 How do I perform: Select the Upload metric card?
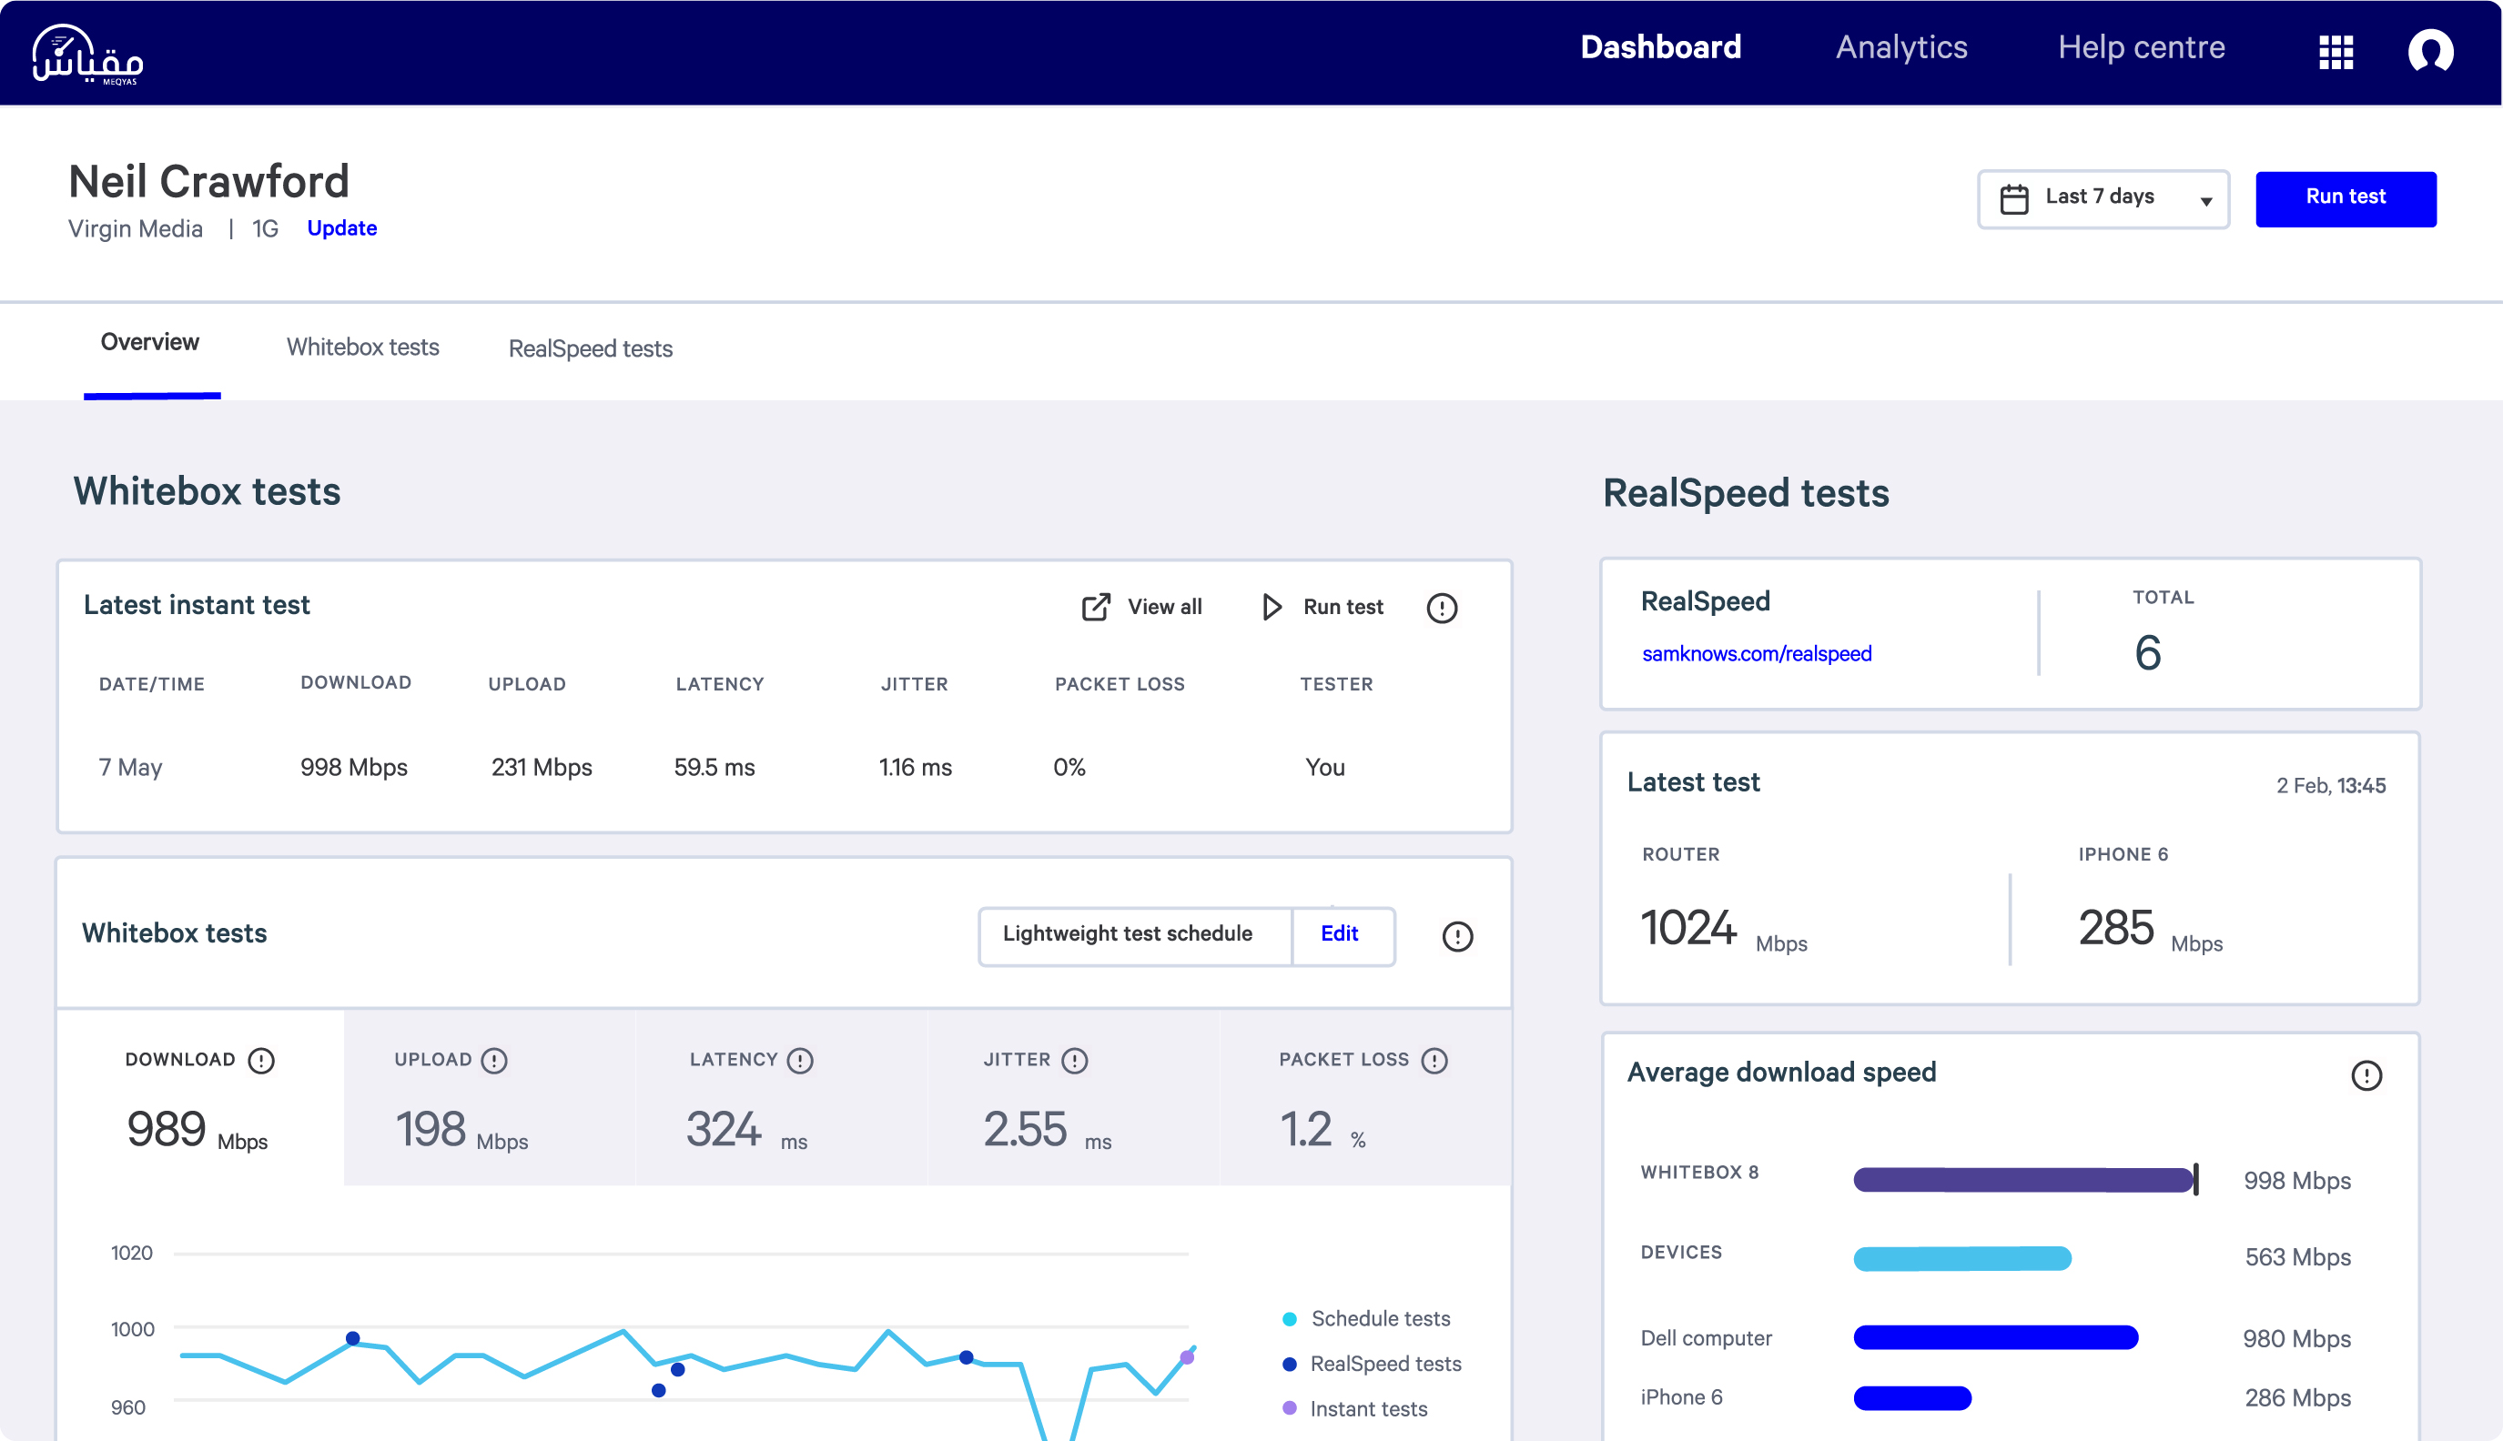[x=488, y=1099]
